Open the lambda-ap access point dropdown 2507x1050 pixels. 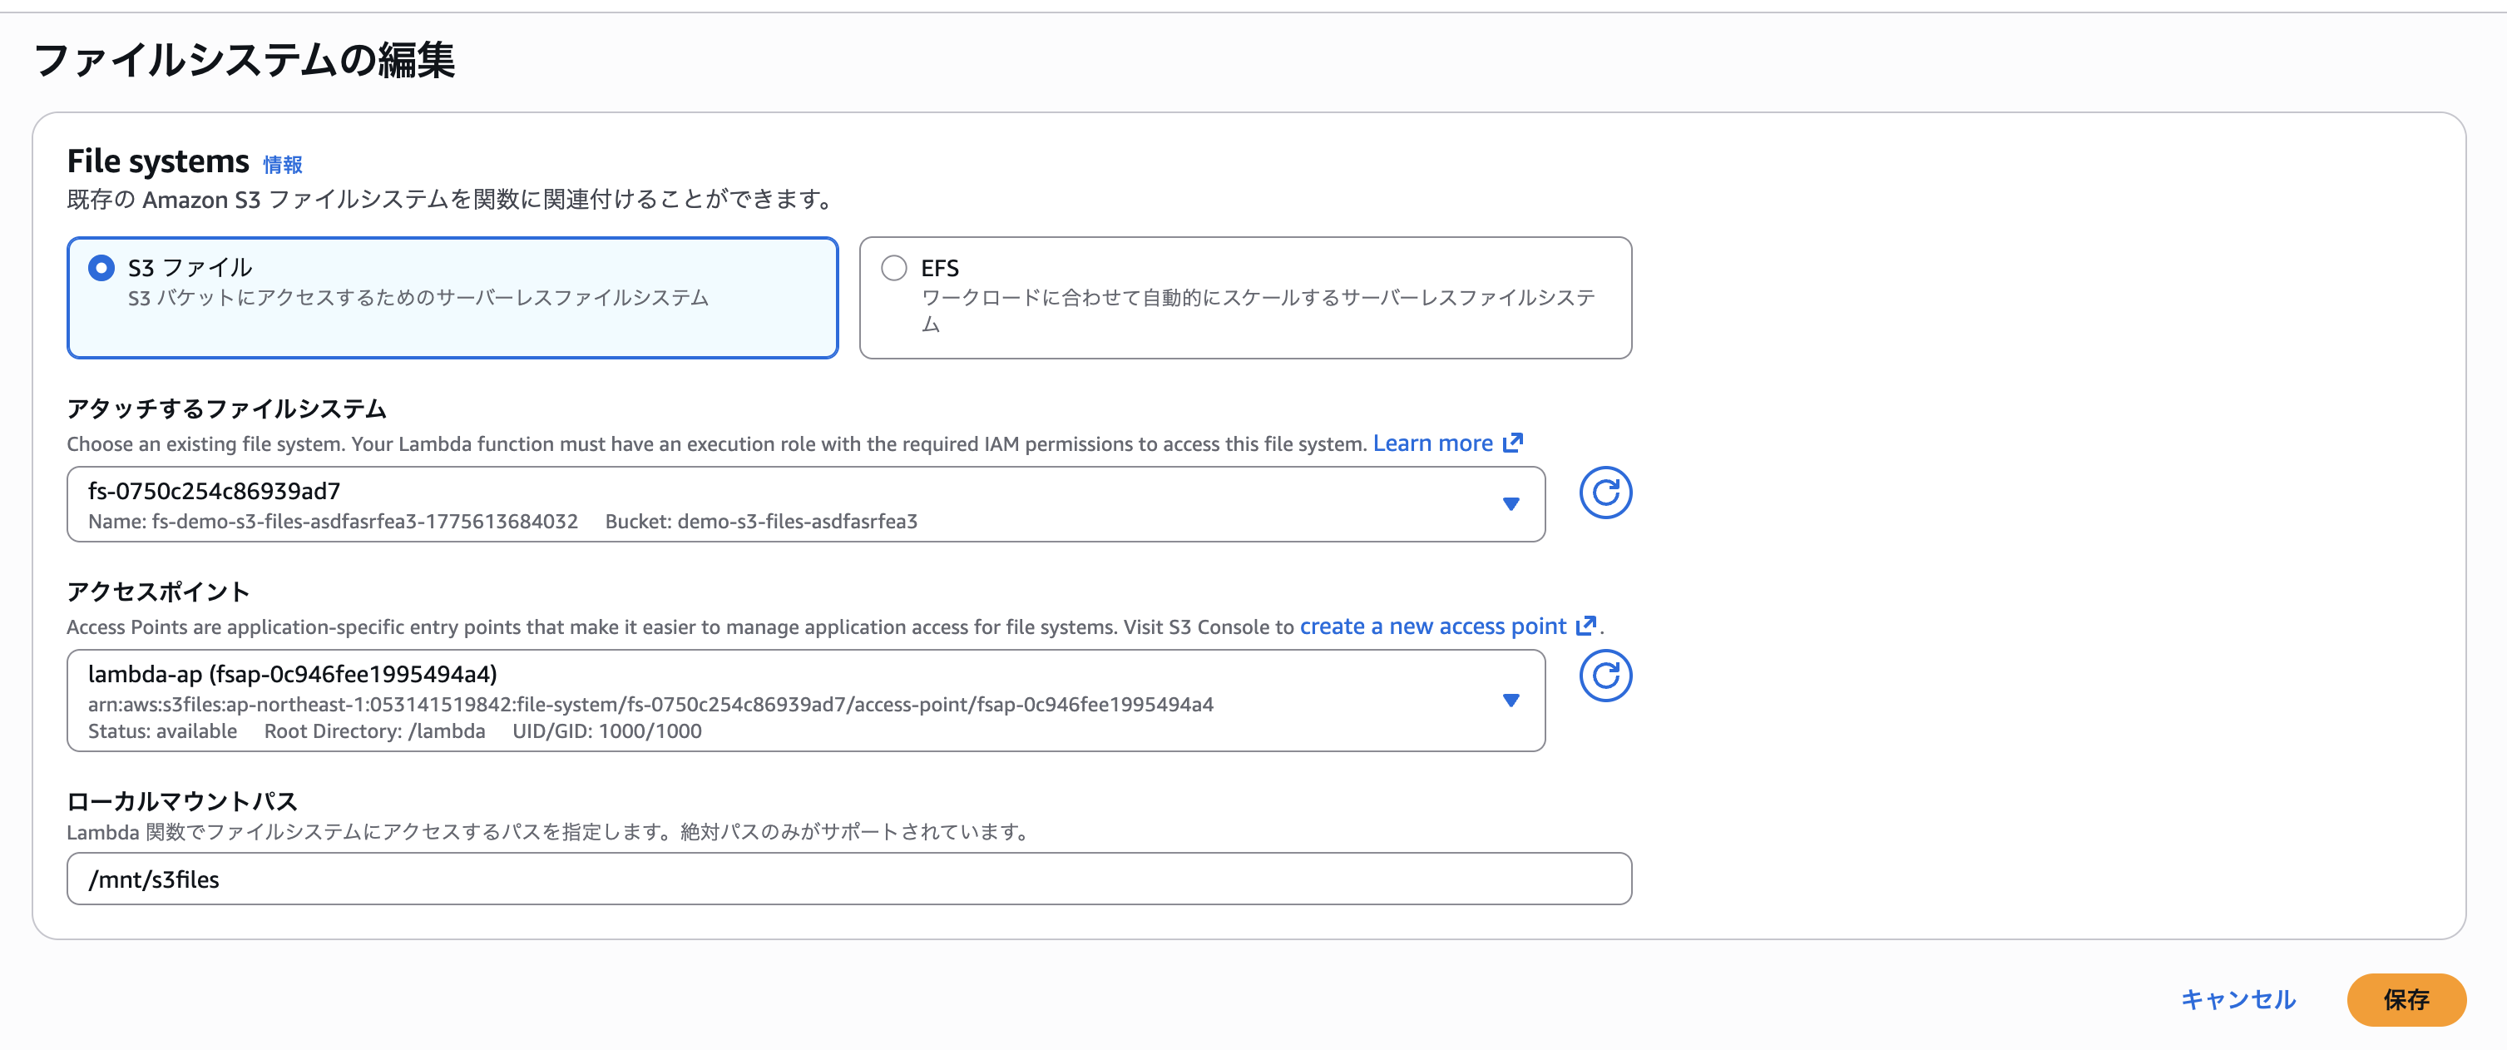click(x=779, y=699)
